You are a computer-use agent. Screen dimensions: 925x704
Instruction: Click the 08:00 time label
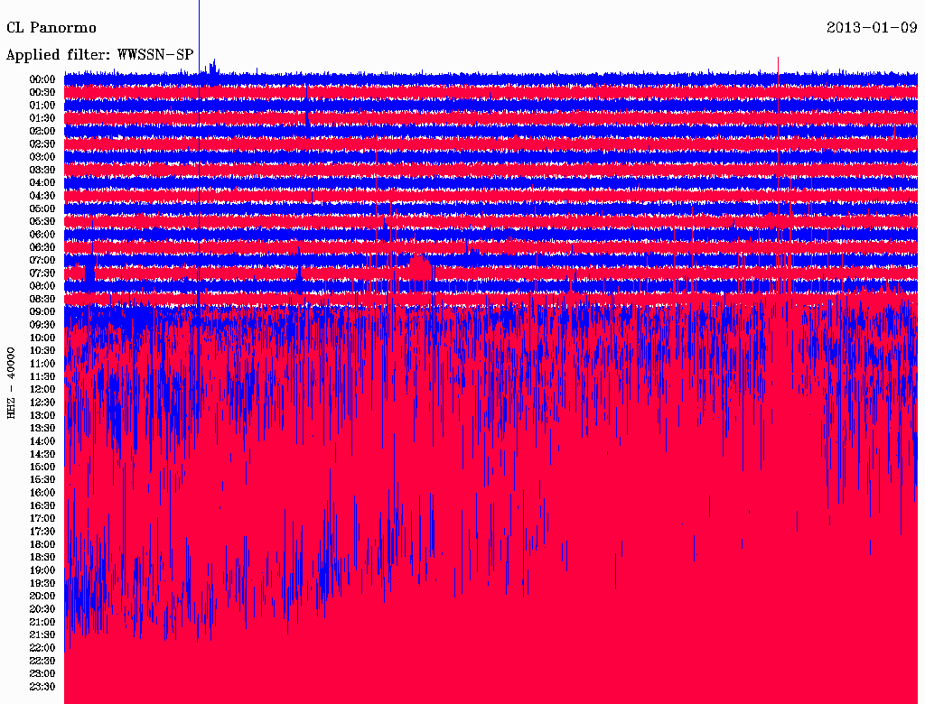tap(42, 286)
